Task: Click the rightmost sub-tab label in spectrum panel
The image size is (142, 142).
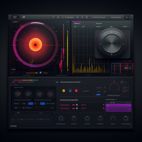Action: [125, 26]
